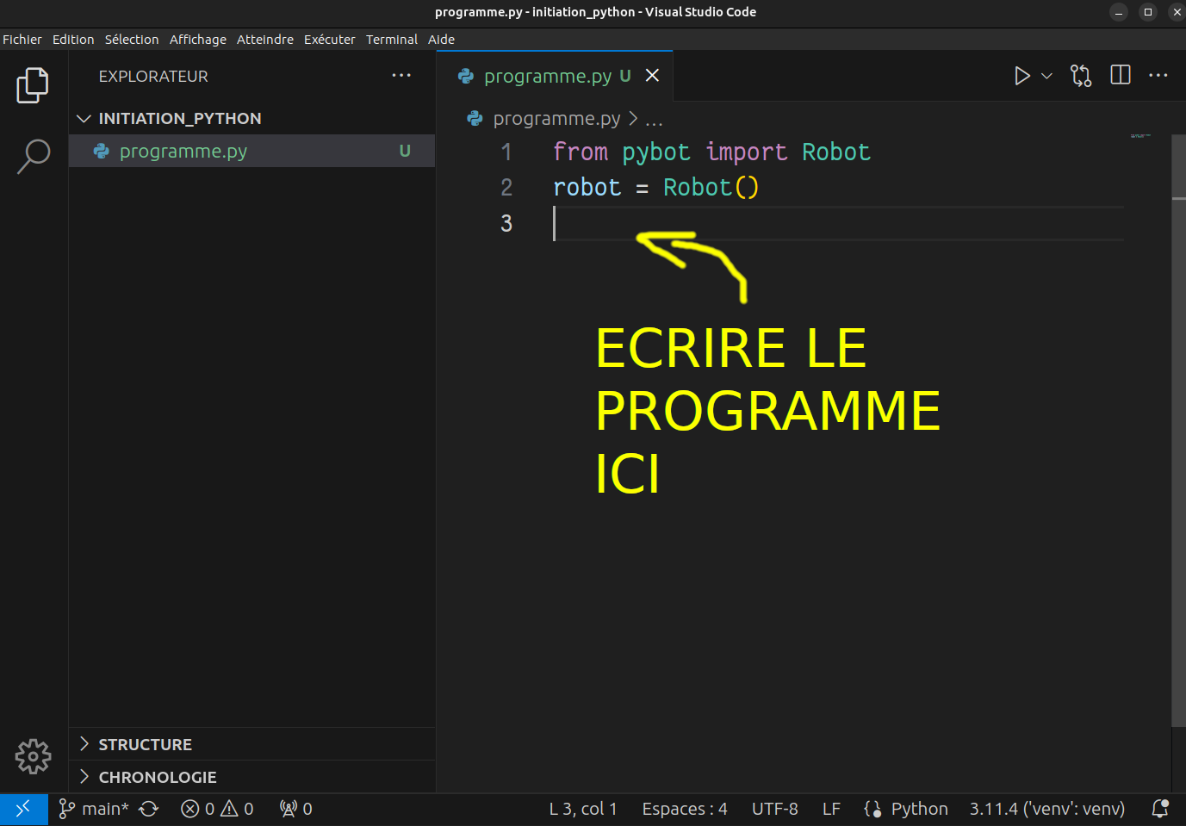
Task: Place cursor on empty line 3
Action: click(x=838, y=224)
